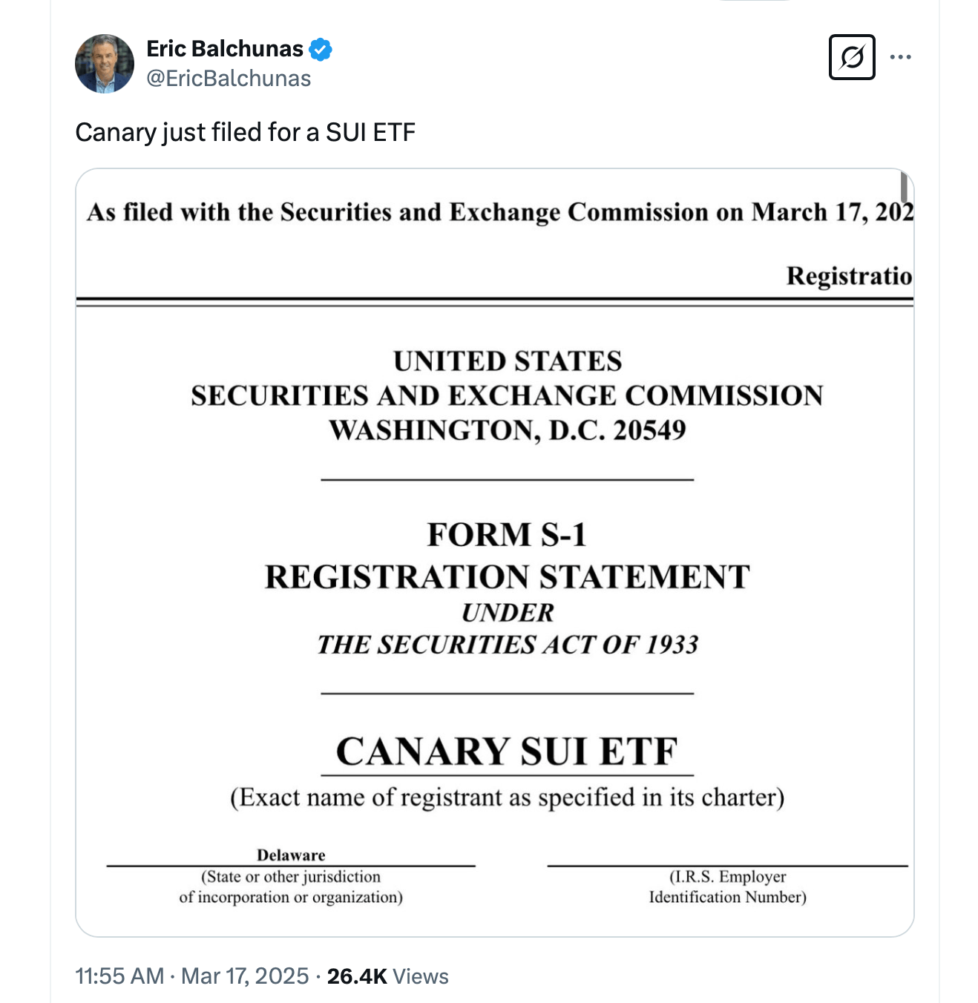
Task: Click the I.R.S. Employer Identification Number label
Action: pos(727,887)
